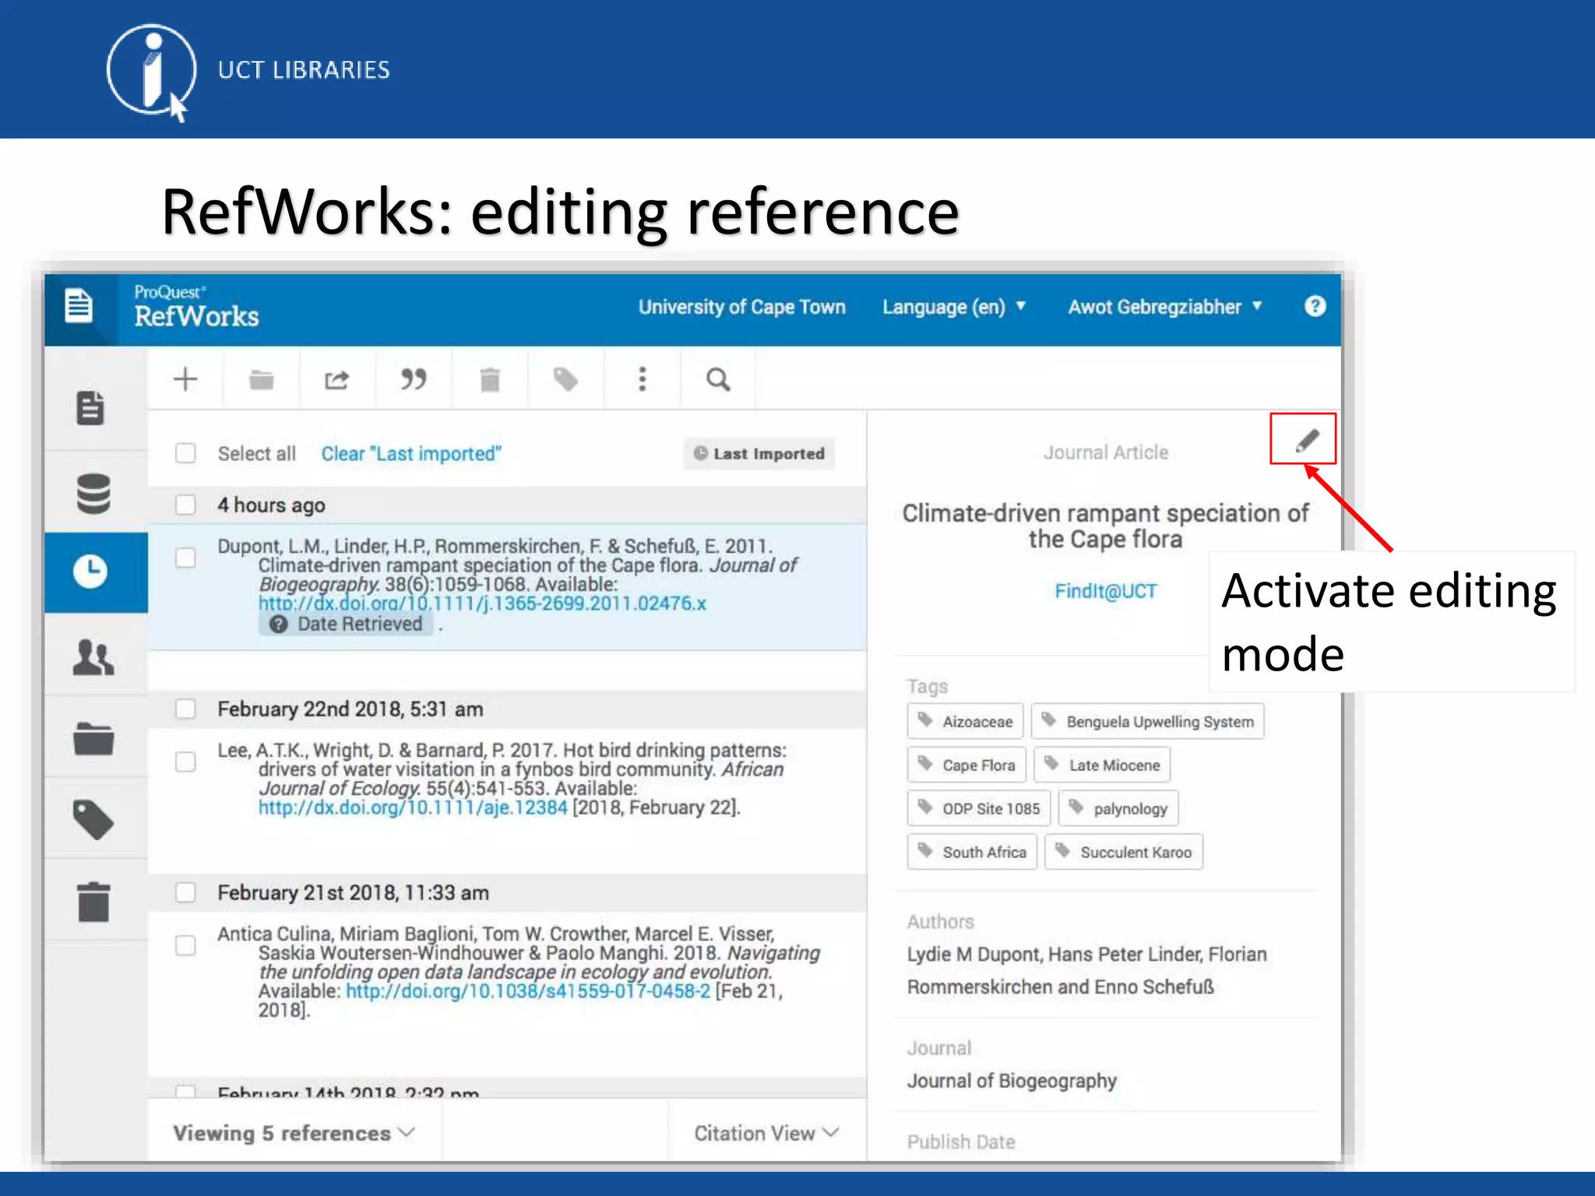This screenshot has width=1595, height=1196.
Task: Tick the Select all checkbox
Action: click(x=185, y=453)
